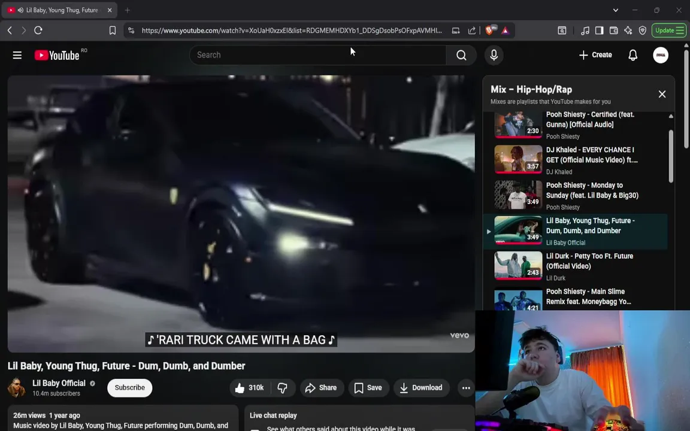The height and width of the screenshot is (431, 690).
Task: Go back in browser history
Action: (10, 31)
